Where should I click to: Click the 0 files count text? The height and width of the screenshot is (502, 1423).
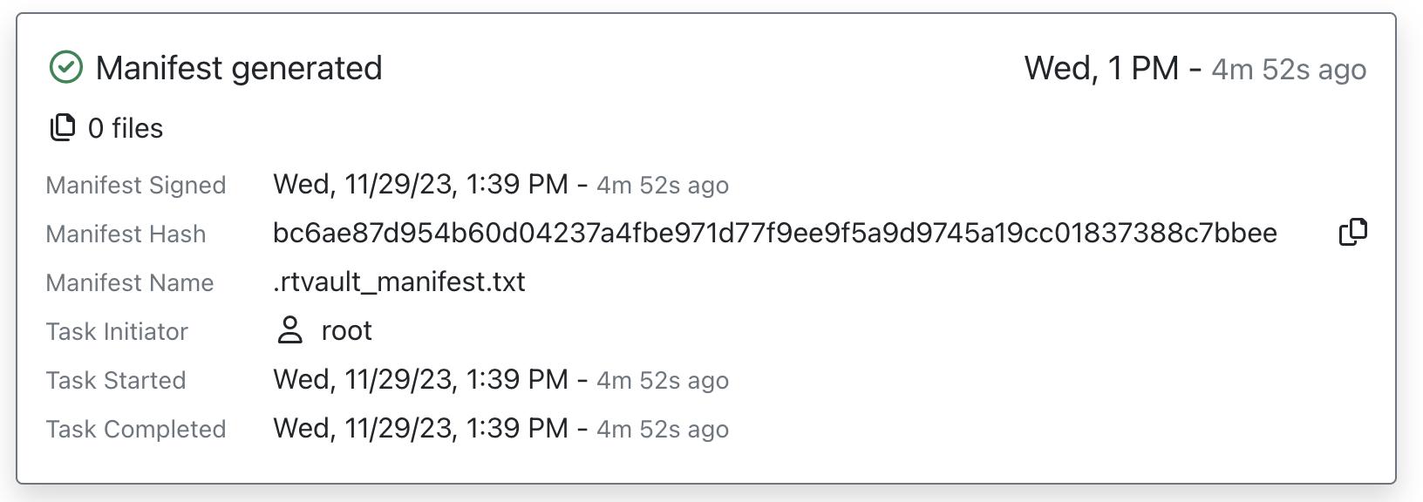coord(126,128)
